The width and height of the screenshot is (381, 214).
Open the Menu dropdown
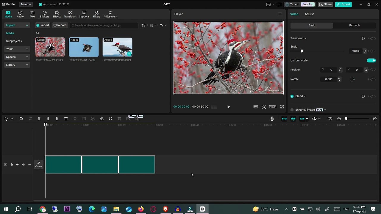click(26, 4)
